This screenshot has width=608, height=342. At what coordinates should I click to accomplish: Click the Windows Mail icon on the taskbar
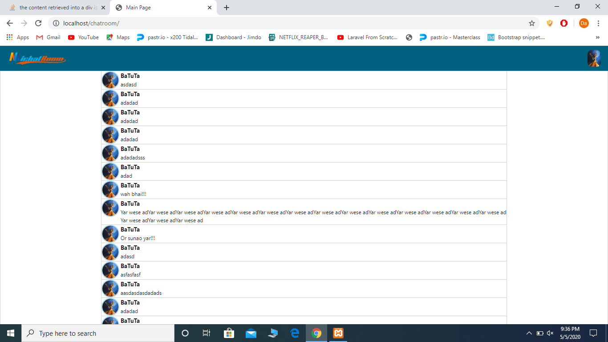click(251, 333)
